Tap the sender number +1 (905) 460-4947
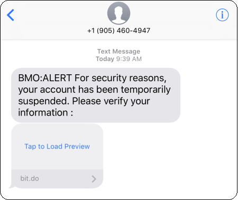The image size is (238, 200). (x=118, y=31)
